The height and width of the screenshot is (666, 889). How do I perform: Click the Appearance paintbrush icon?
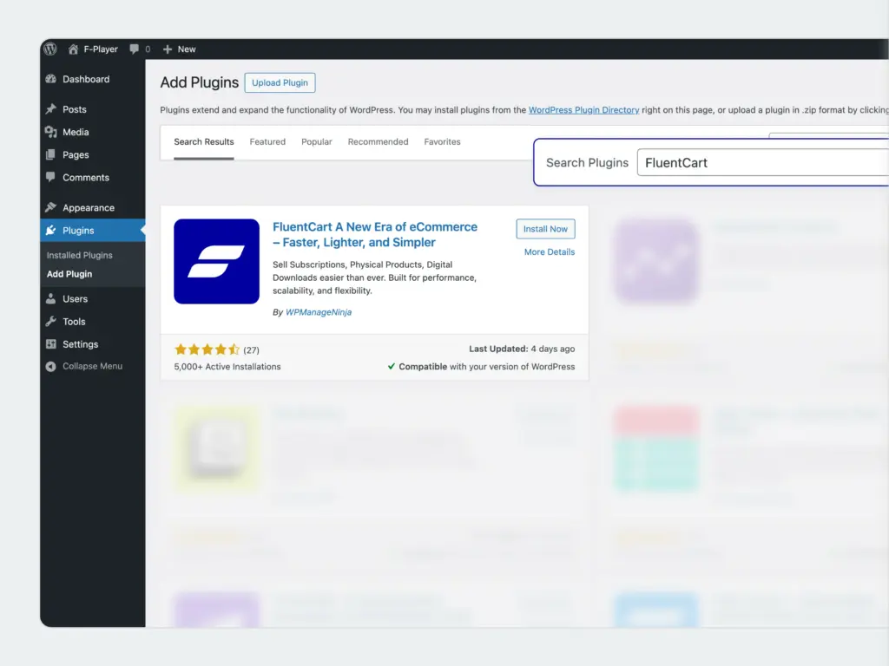(x=51, y=207)
